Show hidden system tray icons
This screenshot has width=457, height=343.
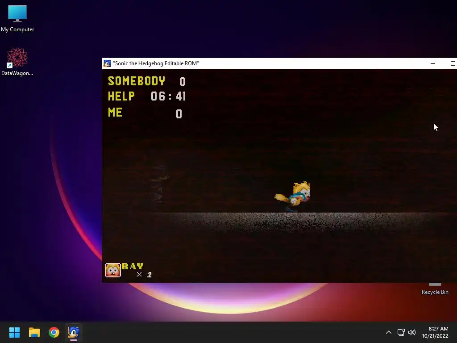389,332
